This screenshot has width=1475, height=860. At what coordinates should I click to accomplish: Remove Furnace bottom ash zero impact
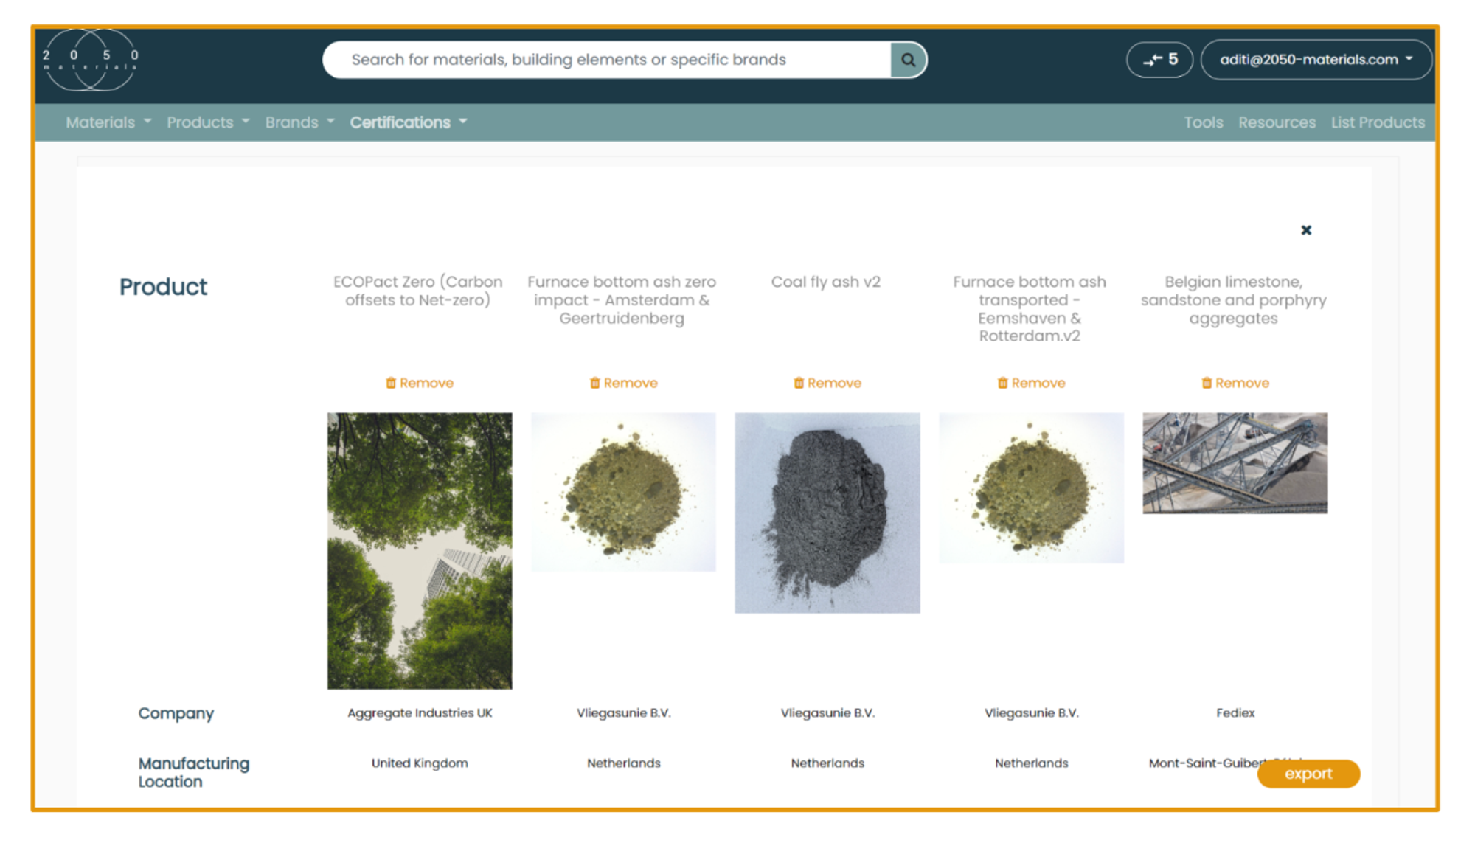[623, 383]
